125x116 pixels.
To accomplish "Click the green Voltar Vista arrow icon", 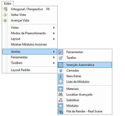I will (5, 15).
